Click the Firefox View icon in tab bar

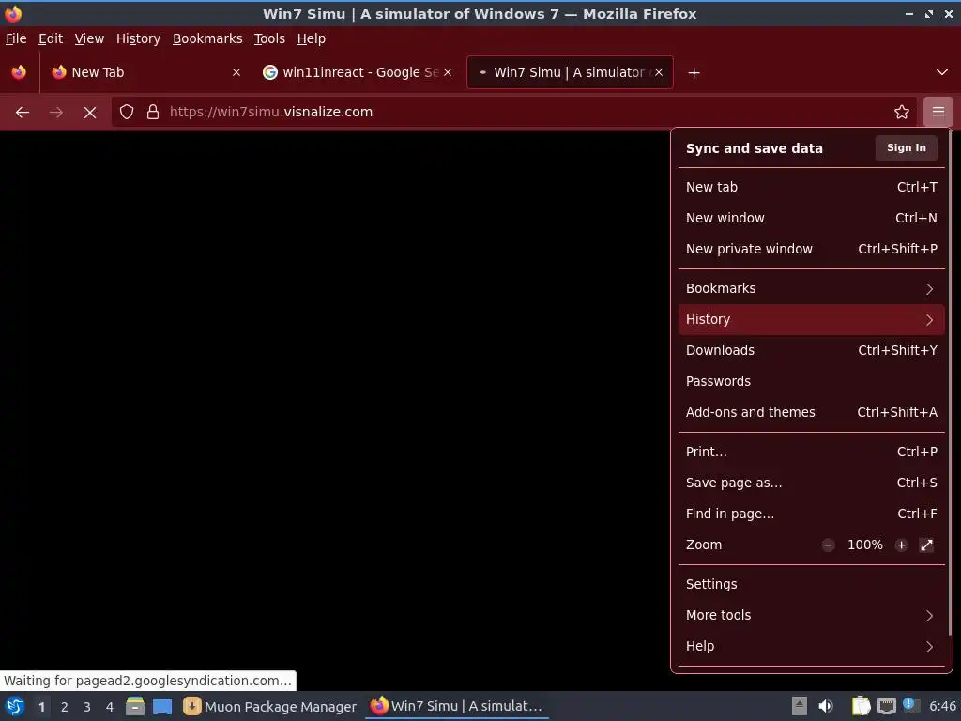point(19,72)
